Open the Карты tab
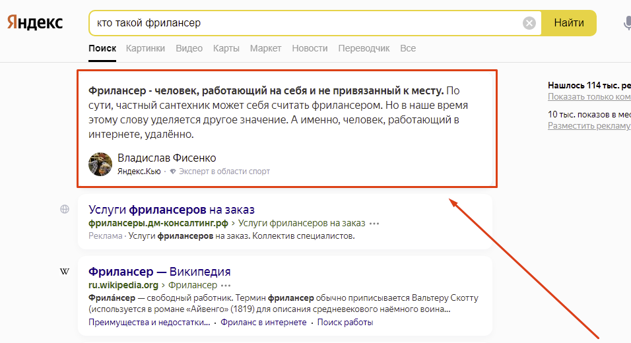The image size is (631, 343). [226, 48]
